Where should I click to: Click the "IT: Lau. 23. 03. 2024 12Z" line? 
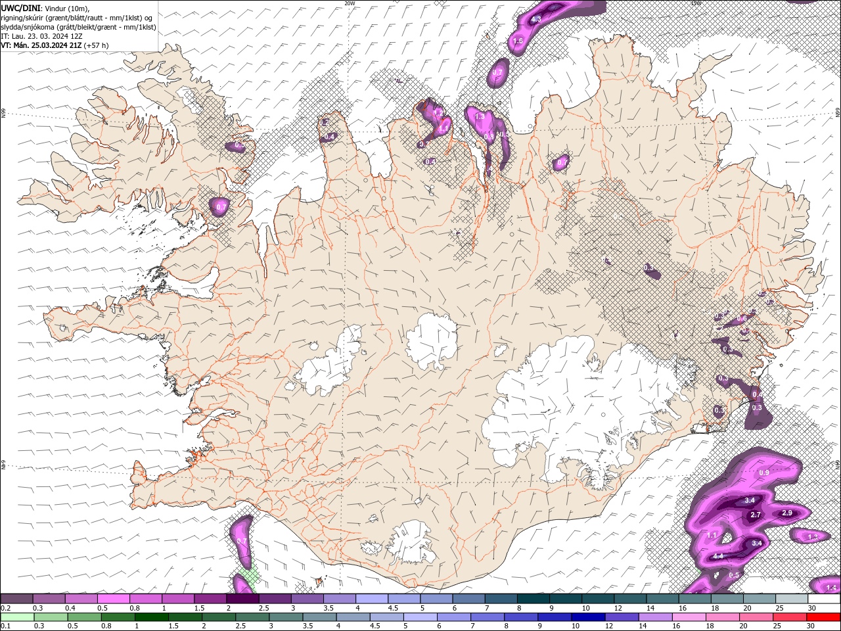tap(41, 36)
